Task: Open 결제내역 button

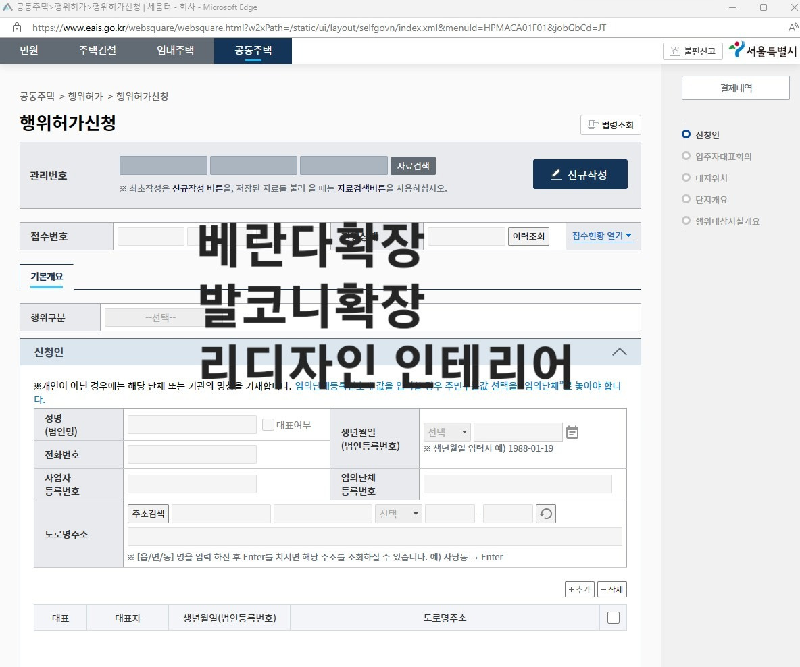Action: pos(736,88)
